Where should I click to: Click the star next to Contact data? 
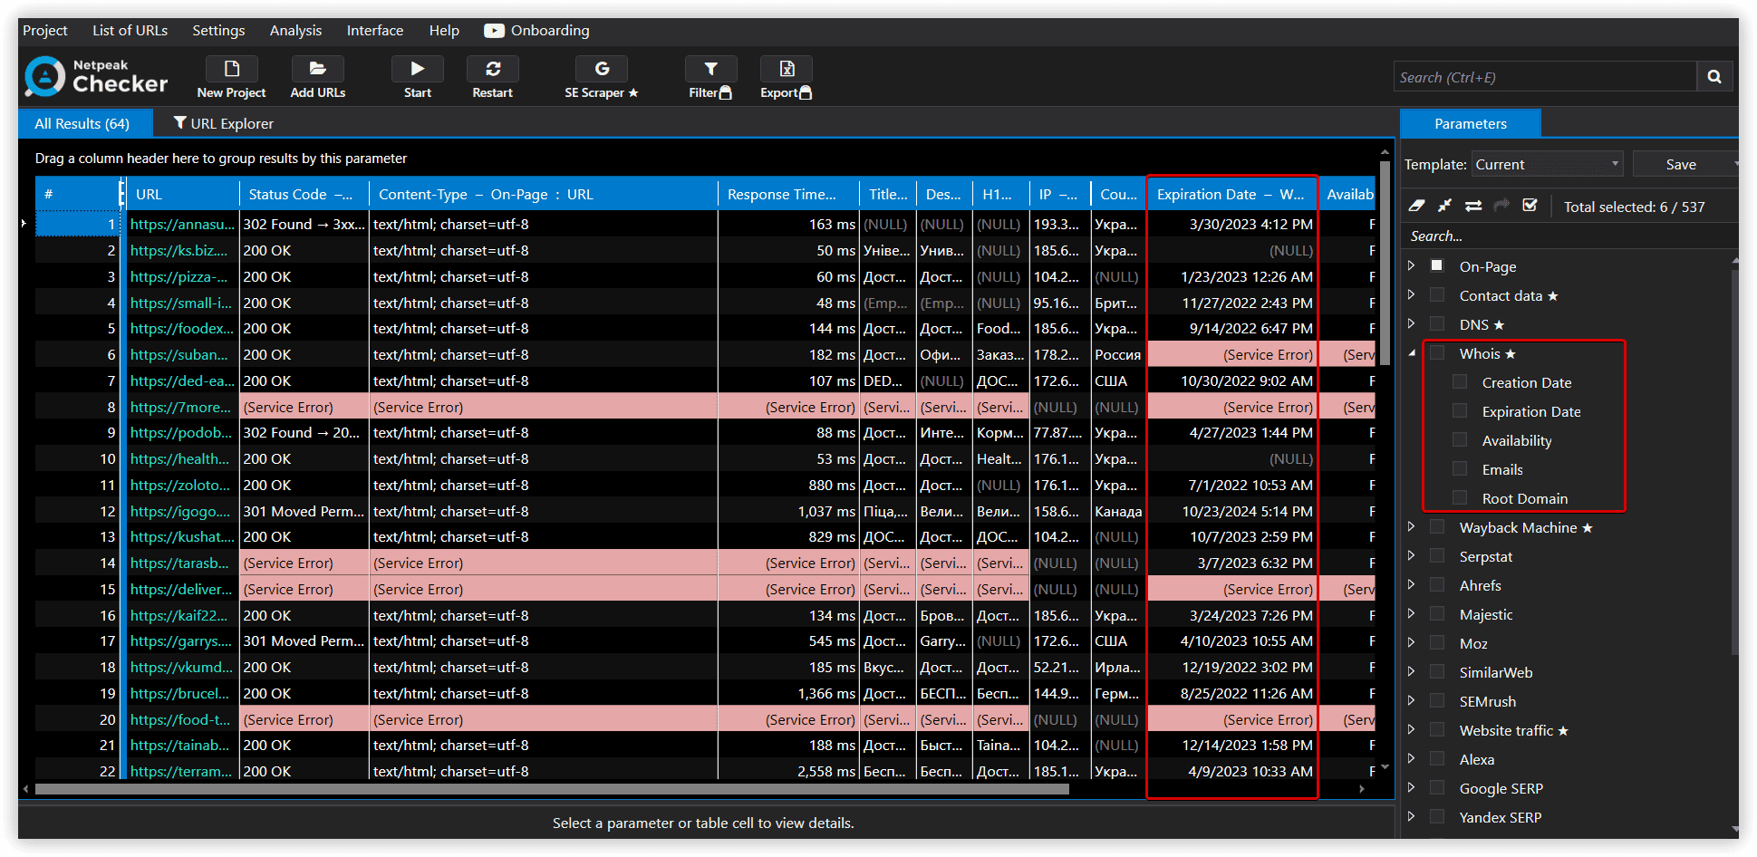tap(1553, 296)
